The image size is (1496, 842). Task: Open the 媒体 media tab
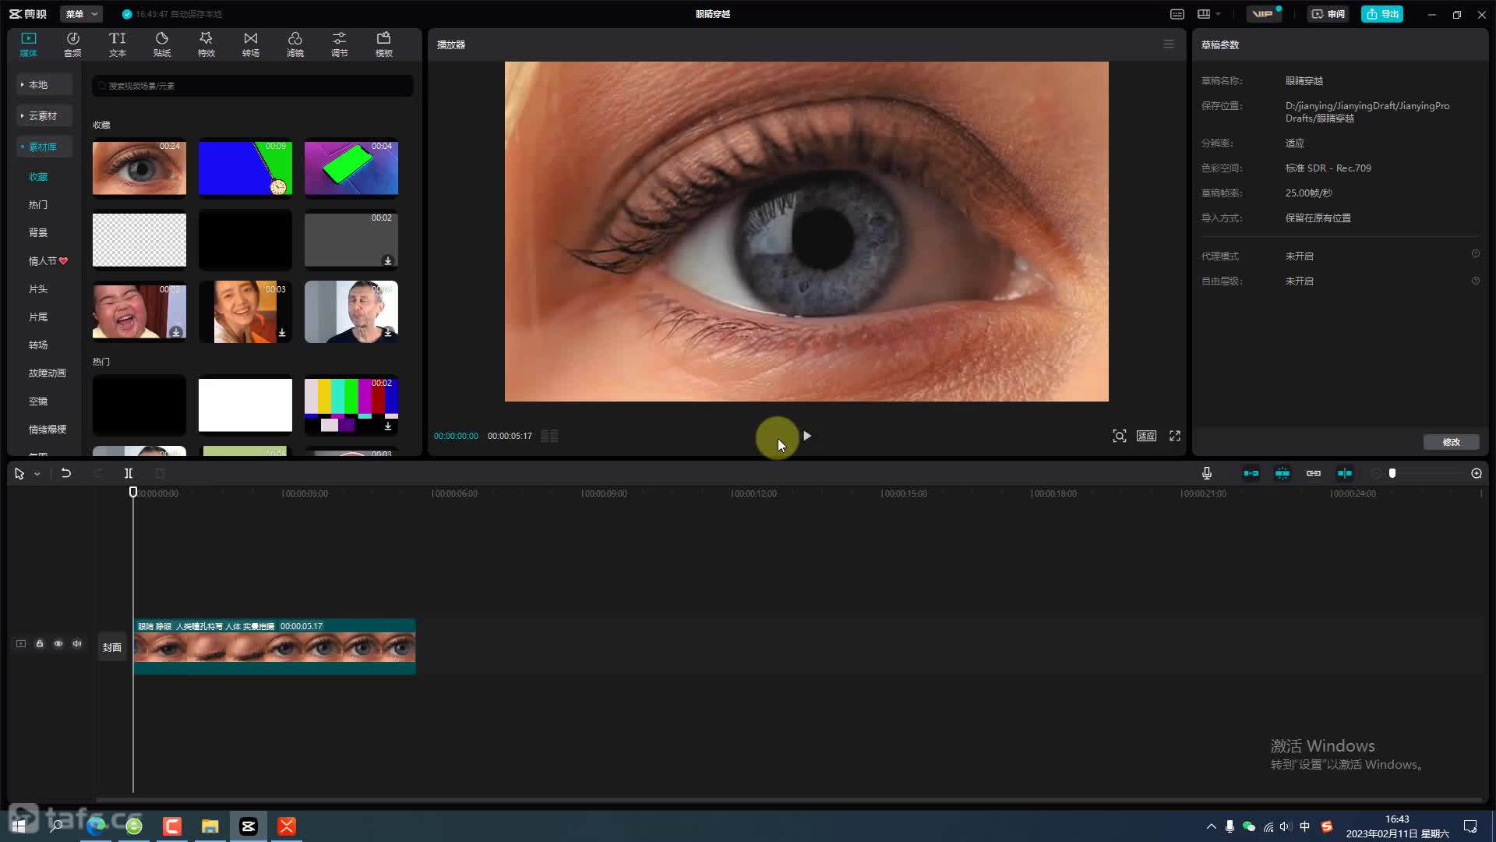[x=29, y=44]
